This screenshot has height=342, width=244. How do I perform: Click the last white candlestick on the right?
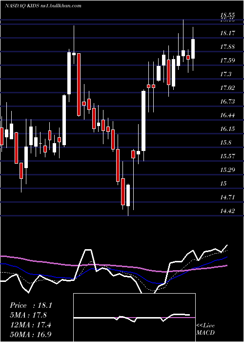click(x=193, y=49)
